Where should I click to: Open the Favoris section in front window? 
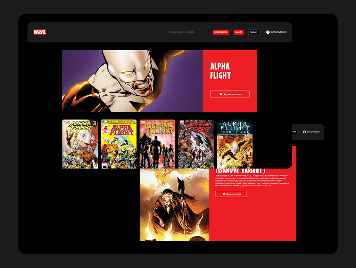click(x=254, y=32)
